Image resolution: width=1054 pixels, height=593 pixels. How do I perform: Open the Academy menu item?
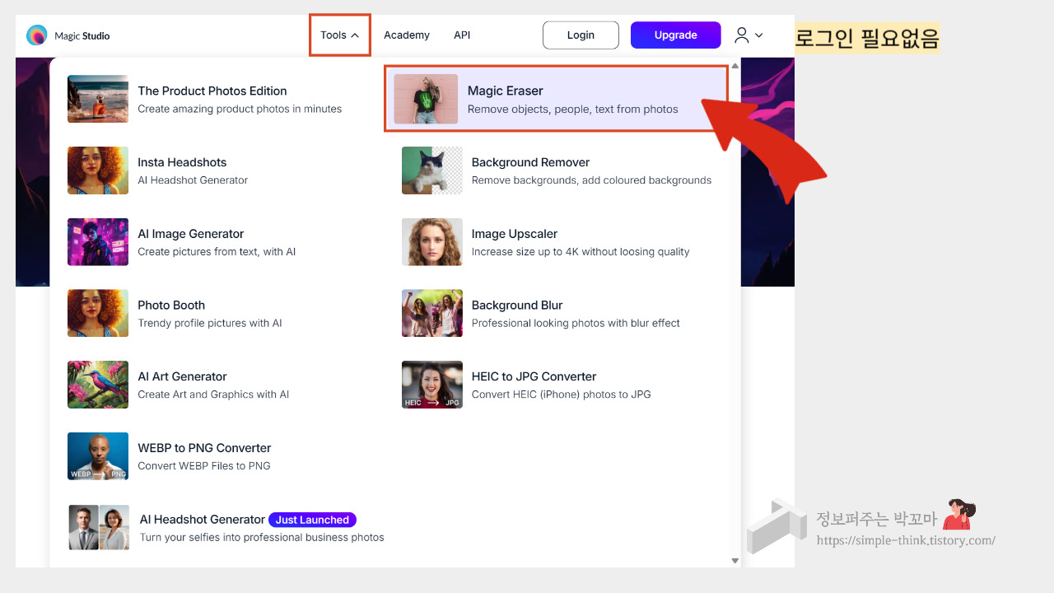coord(407,35)
